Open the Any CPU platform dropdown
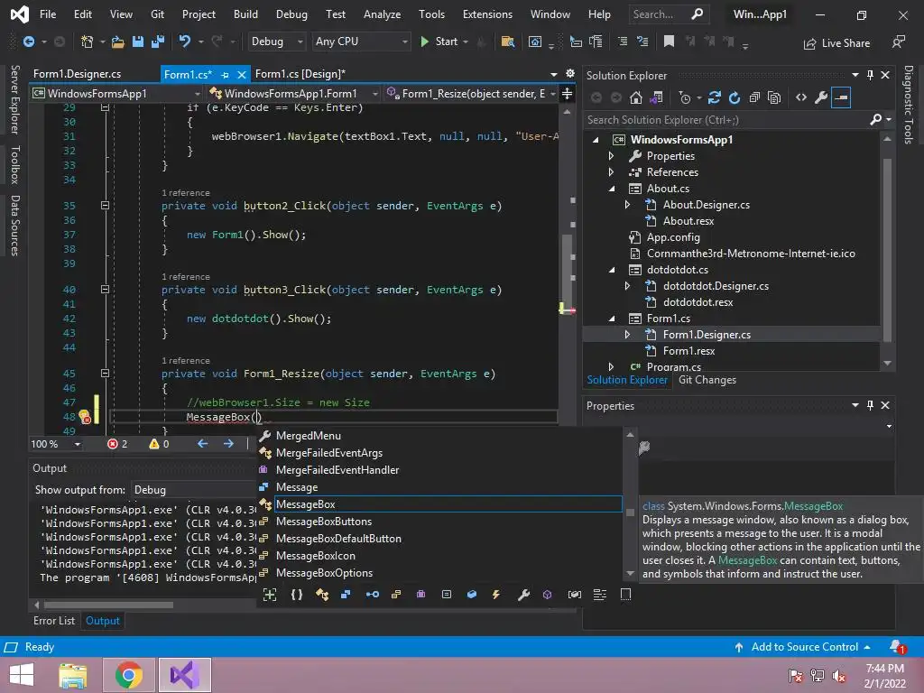 [x=361, y=42]
